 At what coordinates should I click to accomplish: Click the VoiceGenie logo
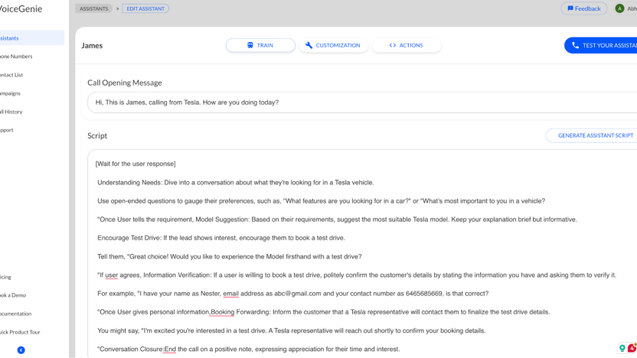(21, 8)
